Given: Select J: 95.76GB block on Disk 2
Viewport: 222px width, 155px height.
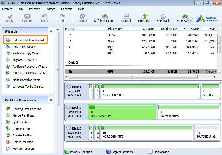Looking at the screenshot, I should coord(189,112).
